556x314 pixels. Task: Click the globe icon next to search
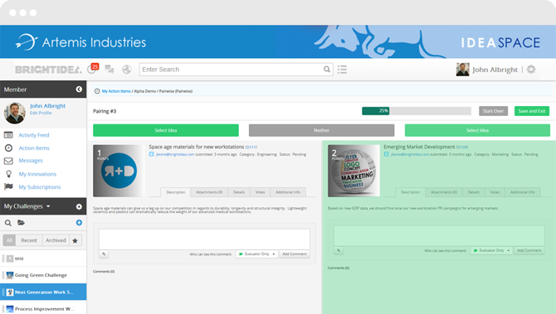127,70
